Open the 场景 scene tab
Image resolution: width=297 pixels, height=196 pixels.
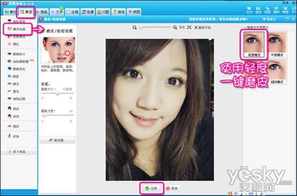point(88,12)
